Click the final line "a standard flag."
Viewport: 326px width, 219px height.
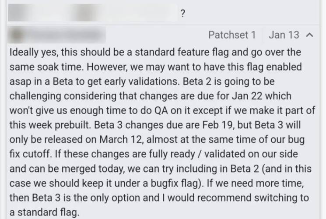[45, 212]
